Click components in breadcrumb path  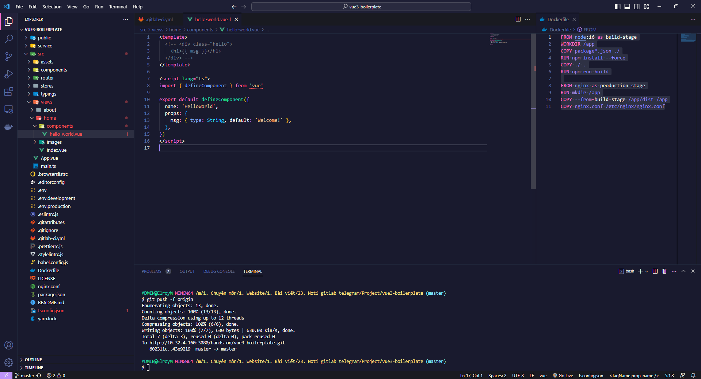pos(200,30)
